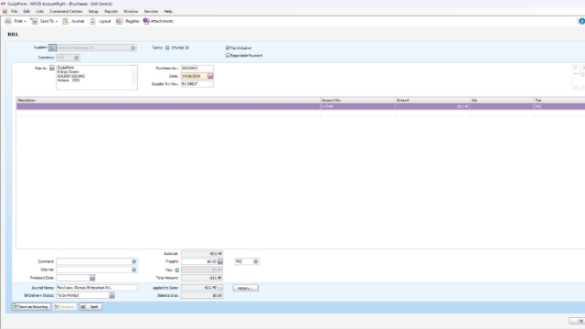The width and height of the screenshot is (585, 329).
Task: Open the Print dropdown arrow
Action: coord(25,22)
